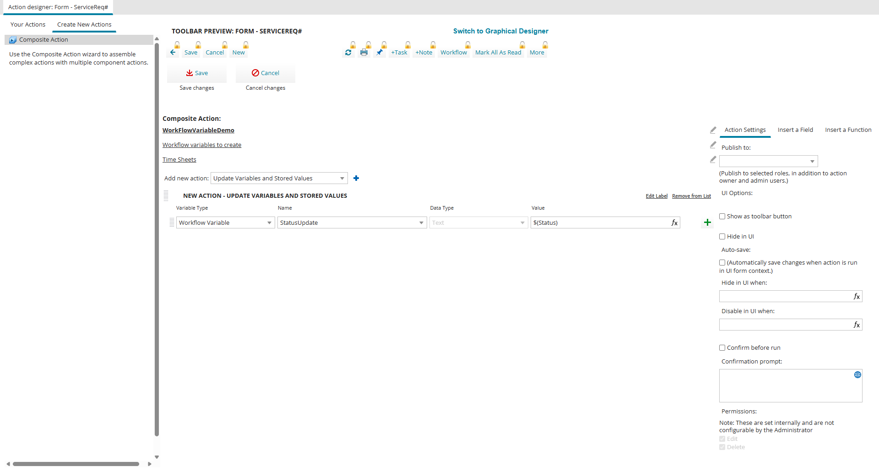
Task: Expand the Publish to dropdown
Action: [768, 161]
